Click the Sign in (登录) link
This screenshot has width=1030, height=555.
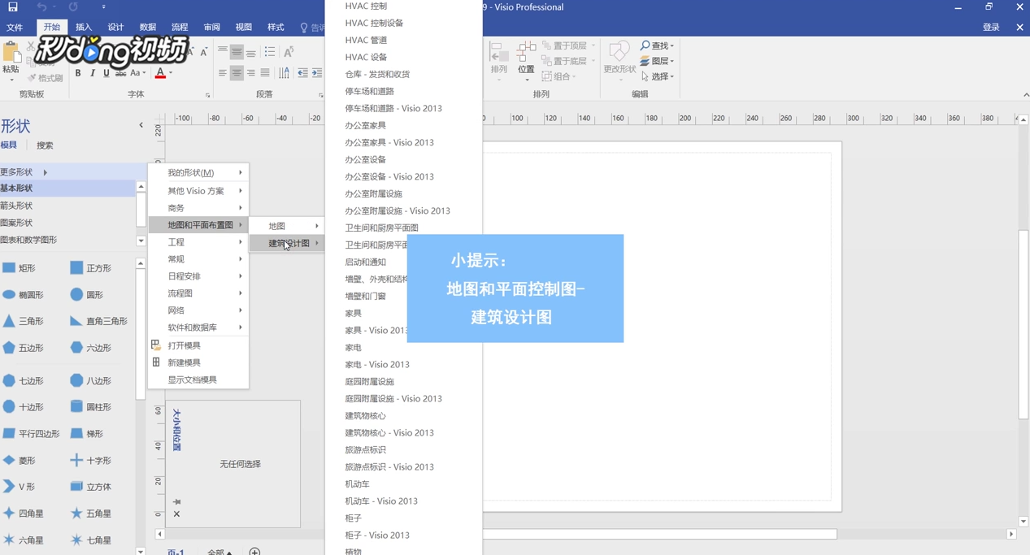991,28
